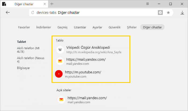The width and height of the screenshot is (188, 111).
Task: Click the back arrow button
Action: [x=8, y=12]
